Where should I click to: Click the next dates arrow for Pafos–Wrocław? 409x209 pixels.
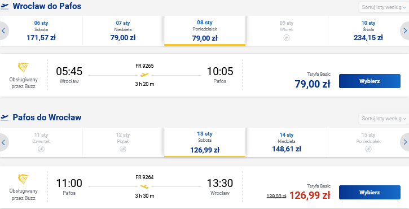tap(405, 142)
